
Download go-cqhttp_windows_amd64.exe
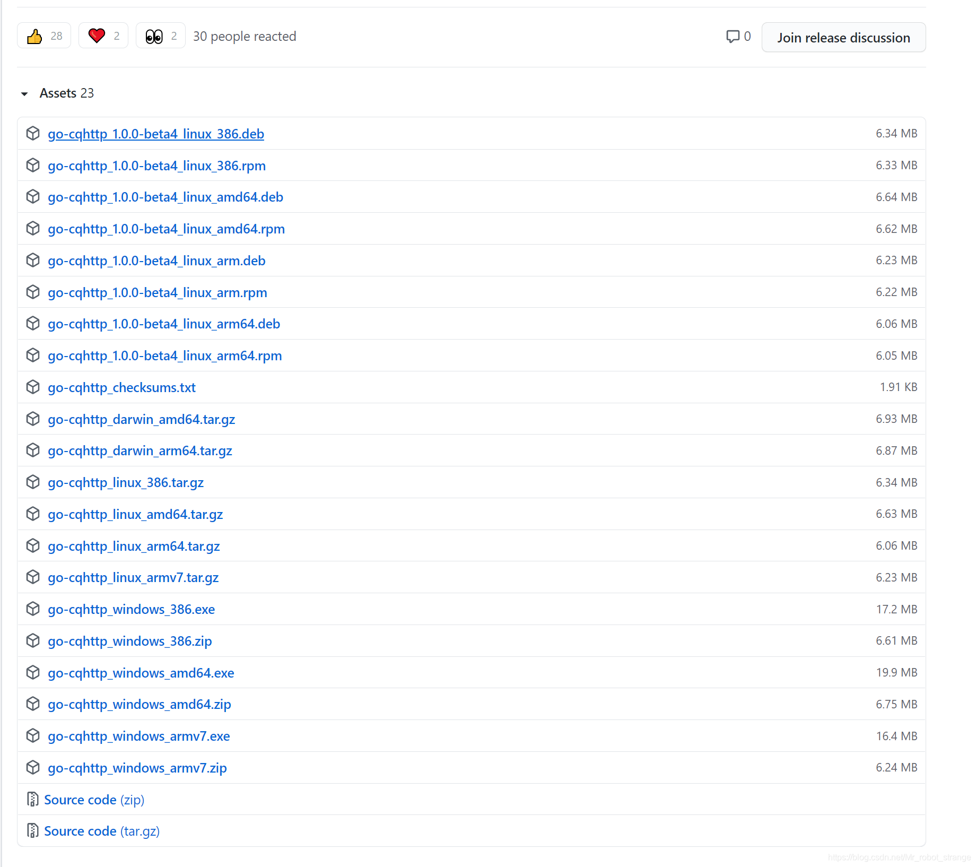(x=141, y=673)
